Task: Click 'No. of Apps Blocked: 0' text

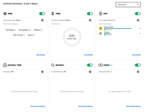Action: pyautogui.click(x=107, y=20)
